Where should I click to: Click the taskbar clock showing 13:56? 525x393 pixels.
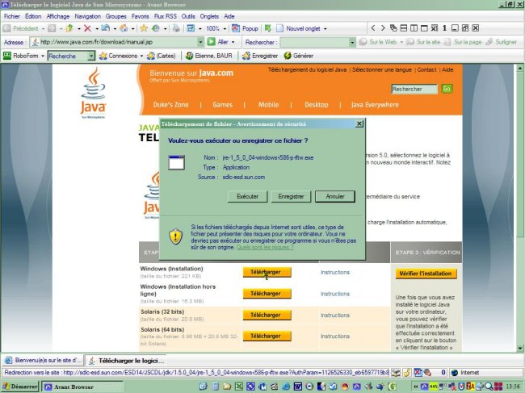(x=513, y=387)
